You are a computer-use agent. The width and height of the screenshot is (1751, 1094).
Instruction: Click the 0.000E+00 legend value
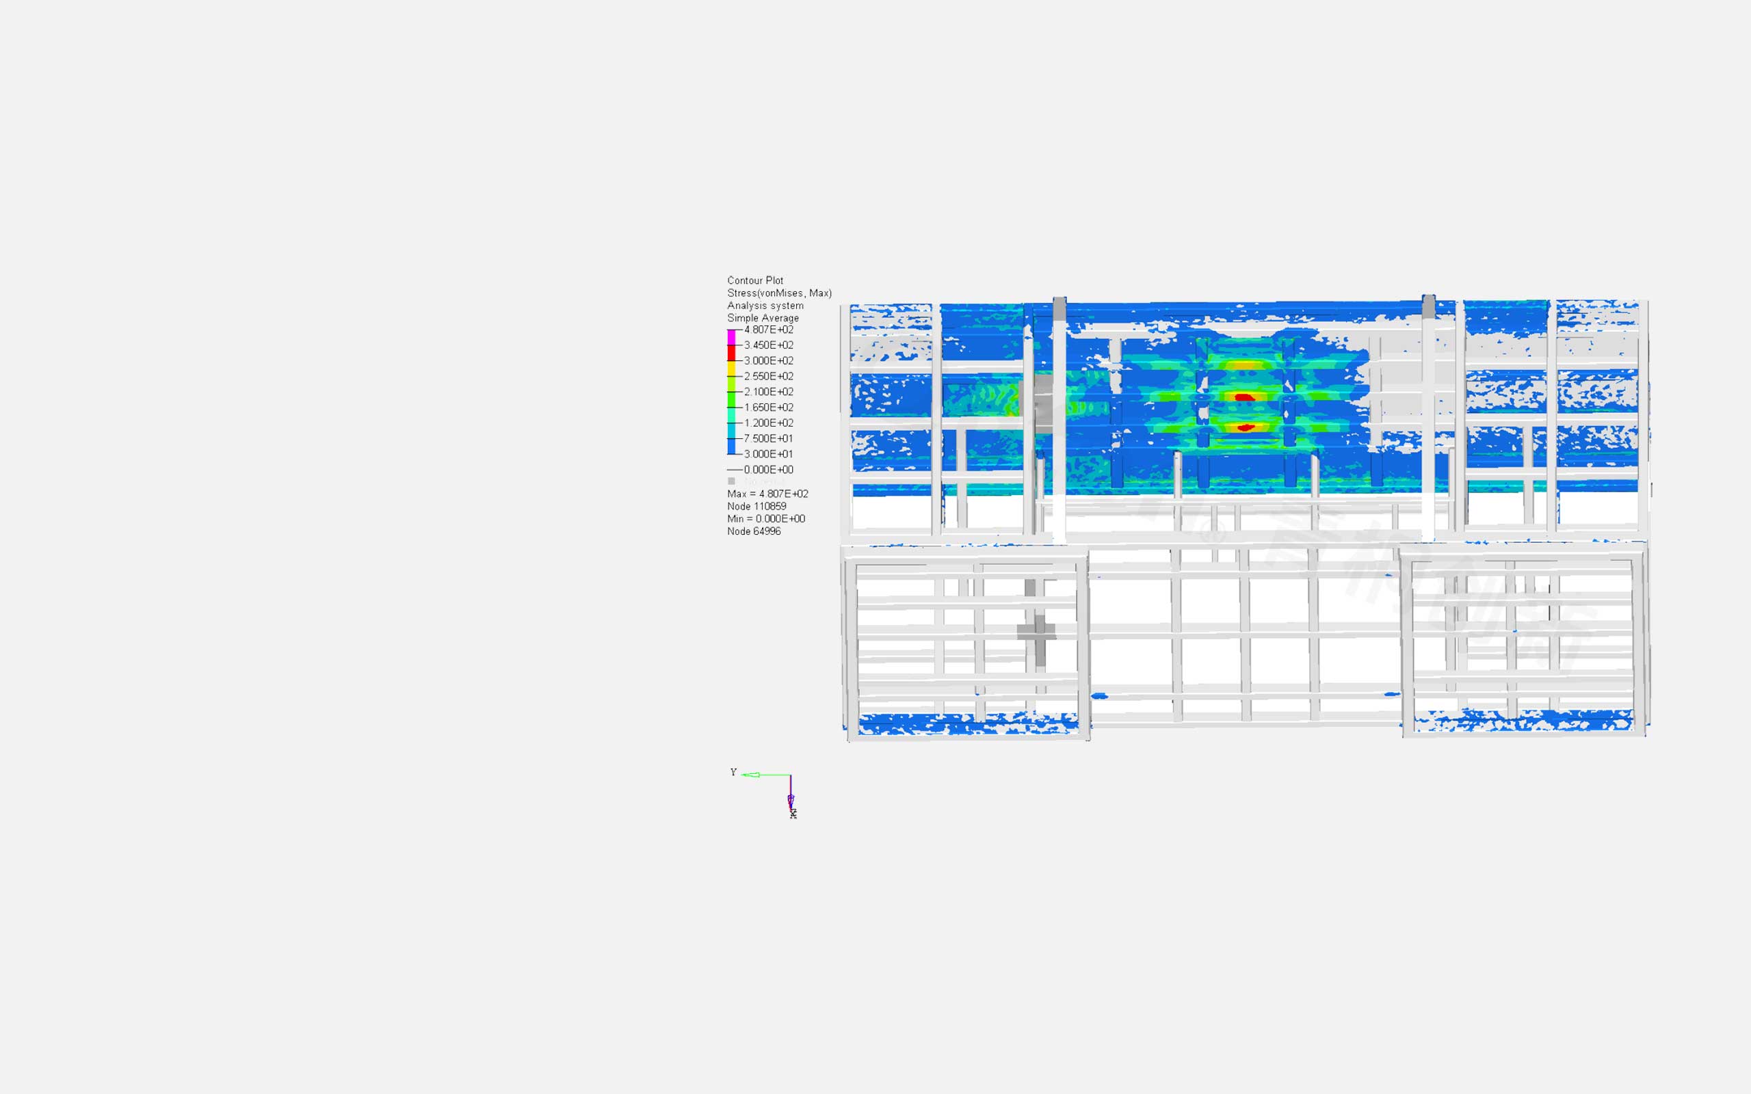768,470
